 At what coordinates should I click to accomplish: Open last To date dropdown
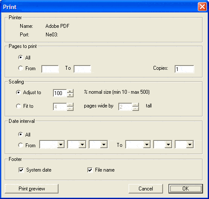tap(184, 145)
